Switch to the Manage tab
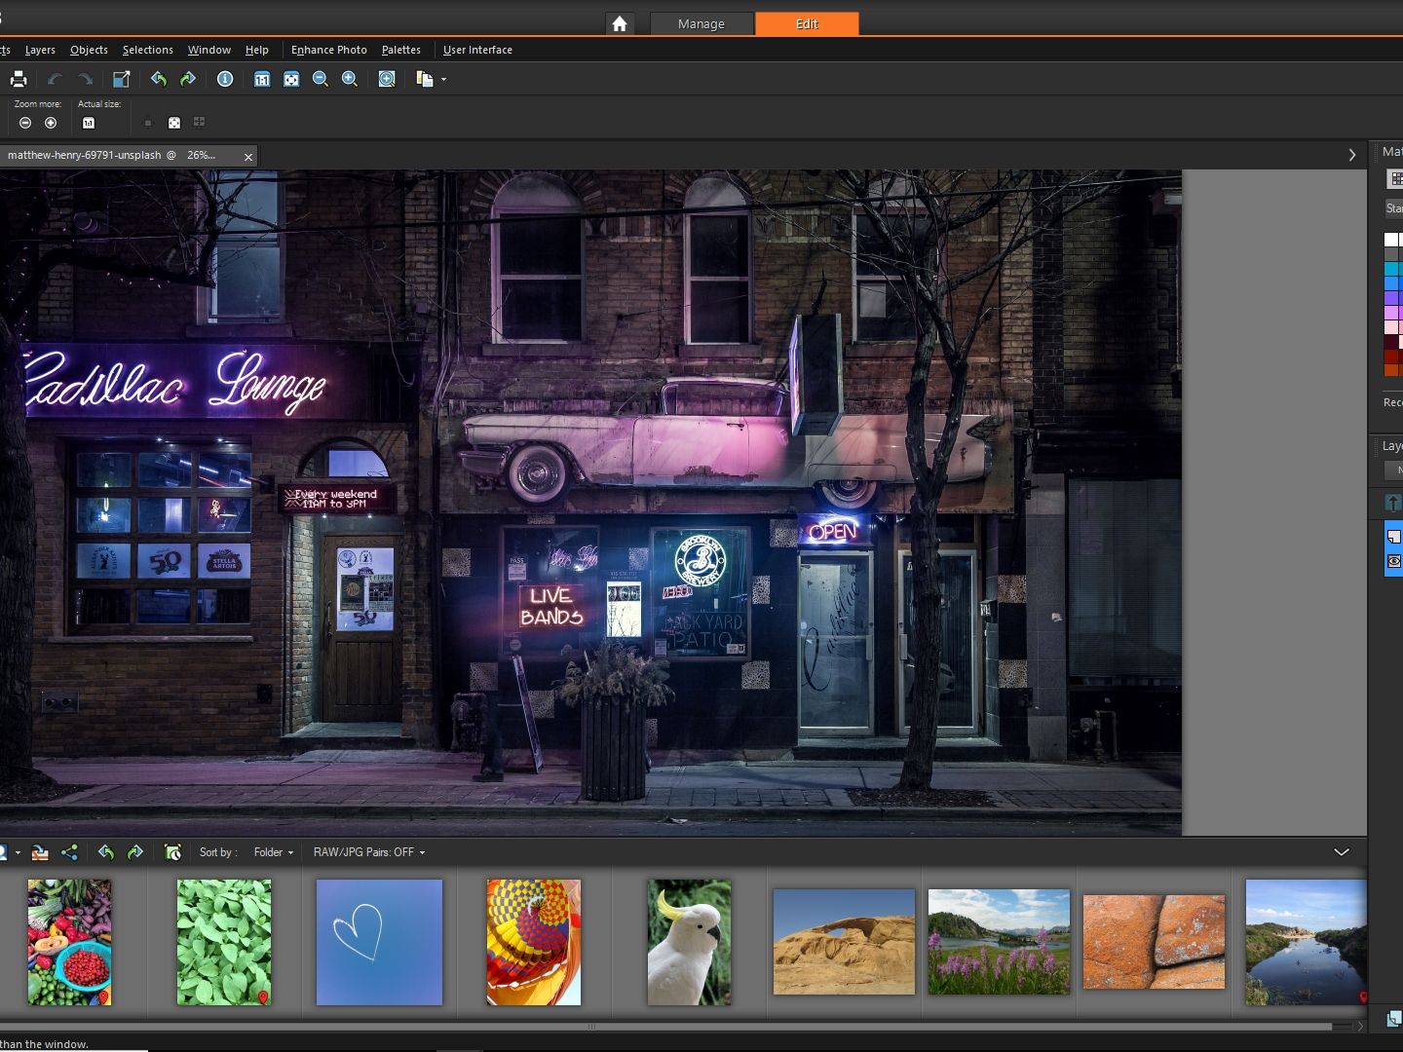 point(701,23)
